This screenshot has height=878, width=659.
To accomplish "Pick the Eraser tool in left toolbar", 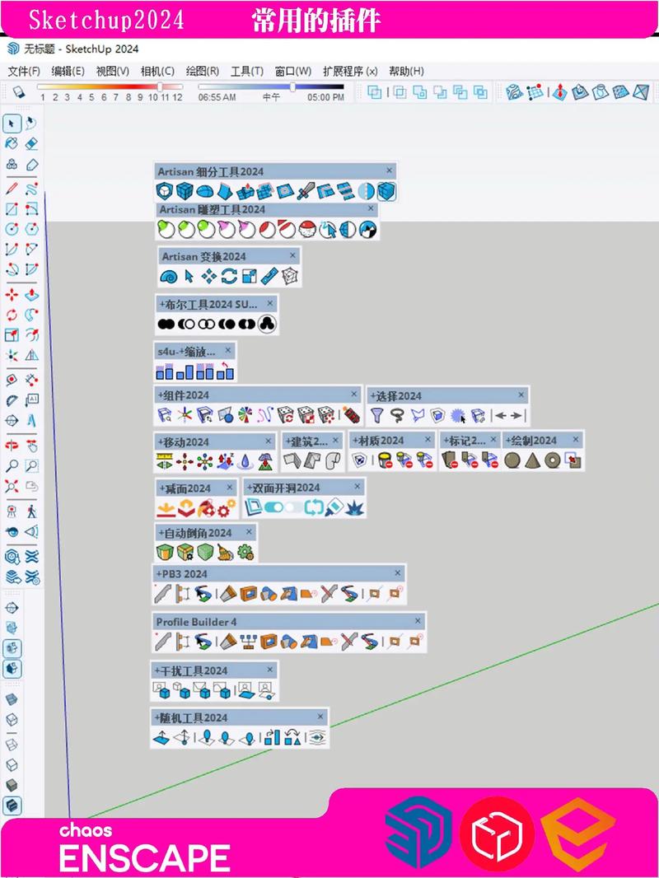I will (x=31, y=144).
